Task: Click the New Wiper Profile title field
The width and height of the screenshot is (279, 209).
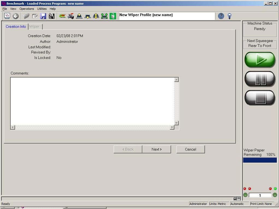Action: (167, 16)
